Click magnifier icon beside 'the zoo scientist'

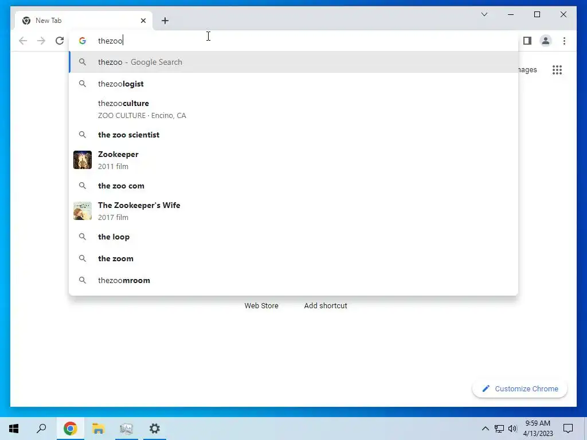(x=83, y=135)
